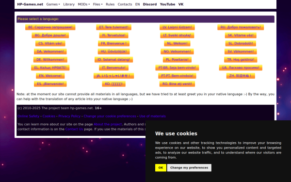Open the Rules menu item
Viewport: 291px width, 182px height.
tap(110, 4)
